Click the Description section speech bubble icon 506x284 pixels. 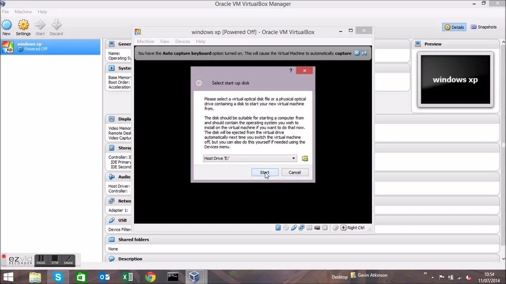112,259
